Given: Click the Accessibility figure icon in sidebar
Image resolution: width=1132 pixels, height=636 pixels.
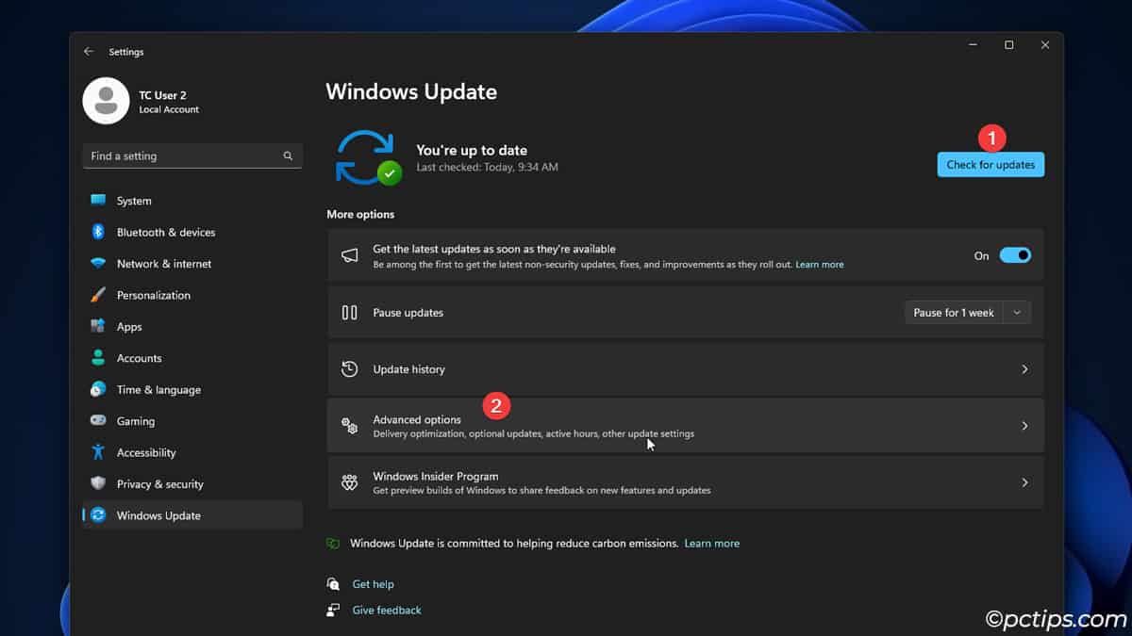Looking at the screenshot, I should 98,452.
